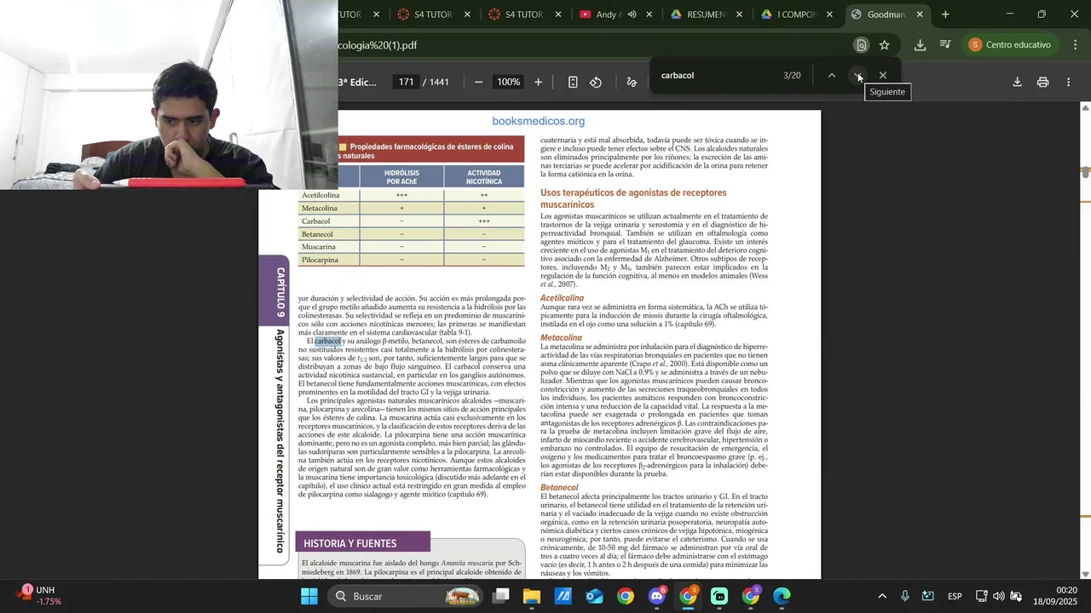This screenshot has width=1091, height=613.
Task: Click the find box containing carbacol
Action: (x=716, y=76)
